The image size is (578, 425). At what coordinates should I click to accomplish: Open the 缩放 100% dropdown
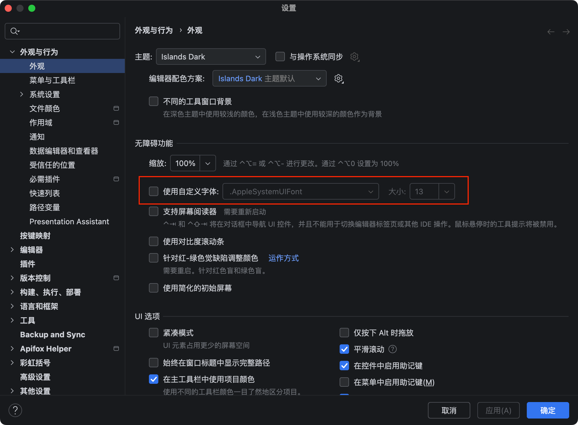(x=207, y=163)
